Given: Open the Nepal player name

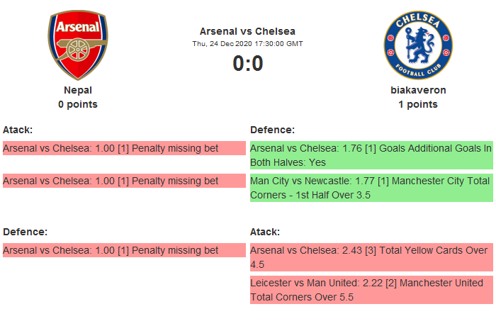Looking at the screenshot, I should (x=78, y=90).
